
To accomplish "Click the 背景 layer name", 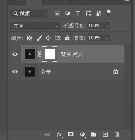I will point(46,72).
